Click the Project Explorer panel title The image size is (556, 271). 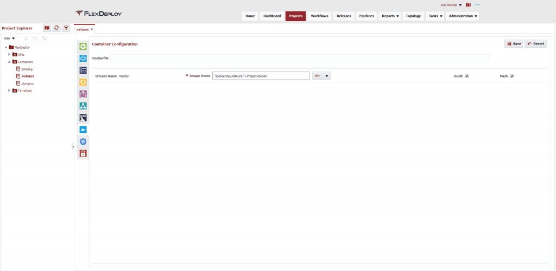(x=17, y=28)
